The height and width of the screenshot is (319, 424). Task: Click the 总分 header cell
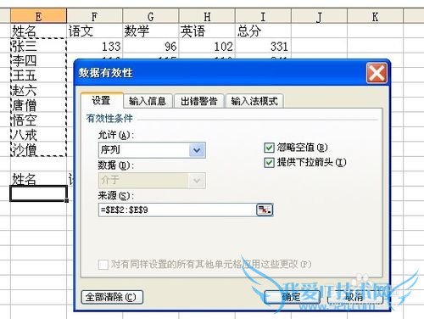tap(263, 31)
